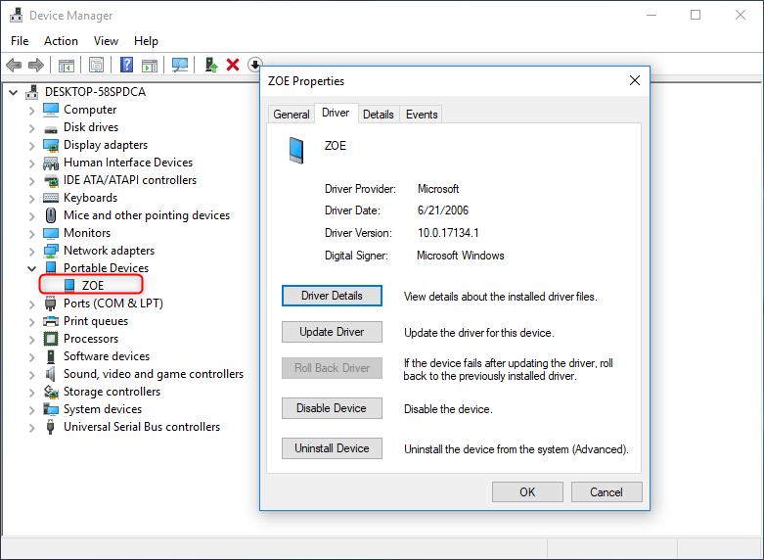
Task: Select the ZOE device in the tree
Action: click(92, 286)
